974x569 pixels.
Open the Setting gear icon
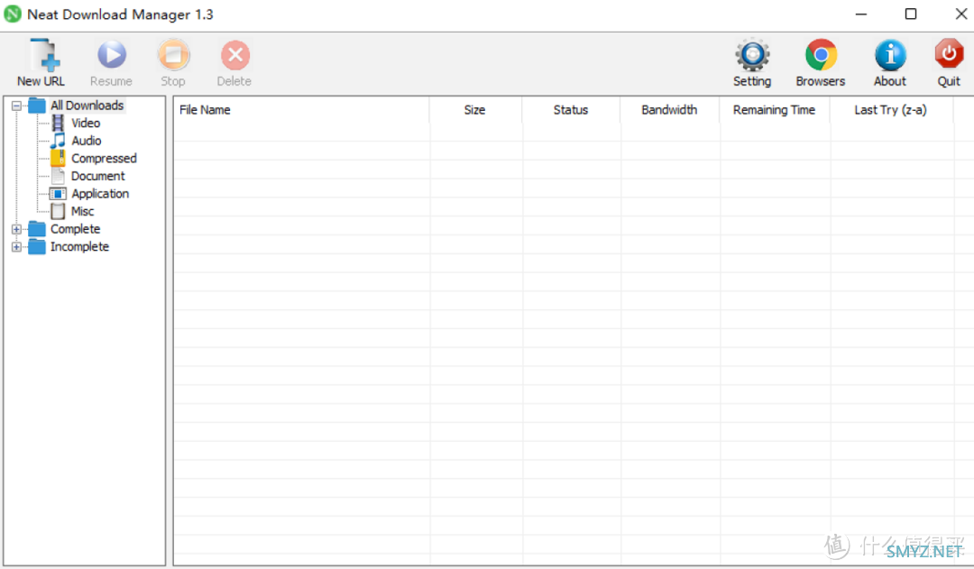click(x=752, y=55)
